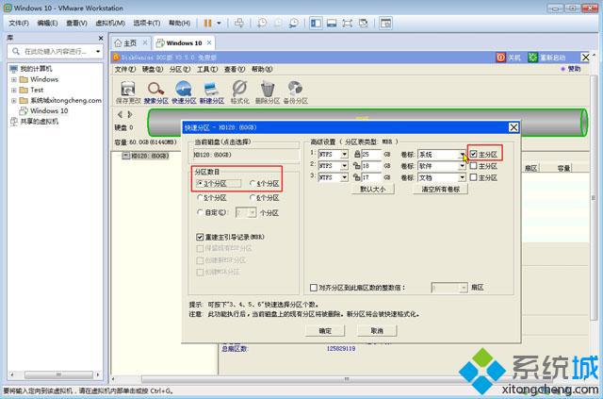The height and width of the screenshot is (399, 603).
Task: Open VMware 虚拟机(M) menu
Action: tap(110, 23)
